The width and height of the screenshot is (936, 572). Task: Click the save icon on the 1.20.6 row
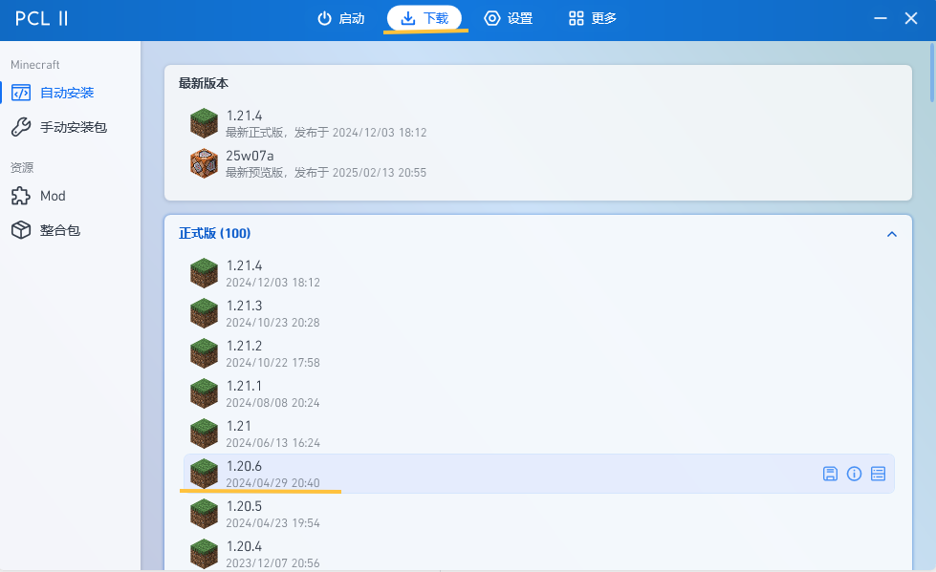point(830,474)
